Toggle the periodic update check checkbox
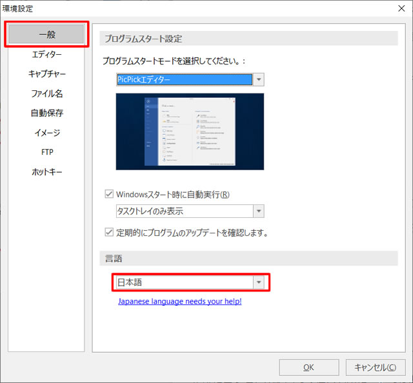The height and width of the screenshot is (383, 413). pos(109,232)
